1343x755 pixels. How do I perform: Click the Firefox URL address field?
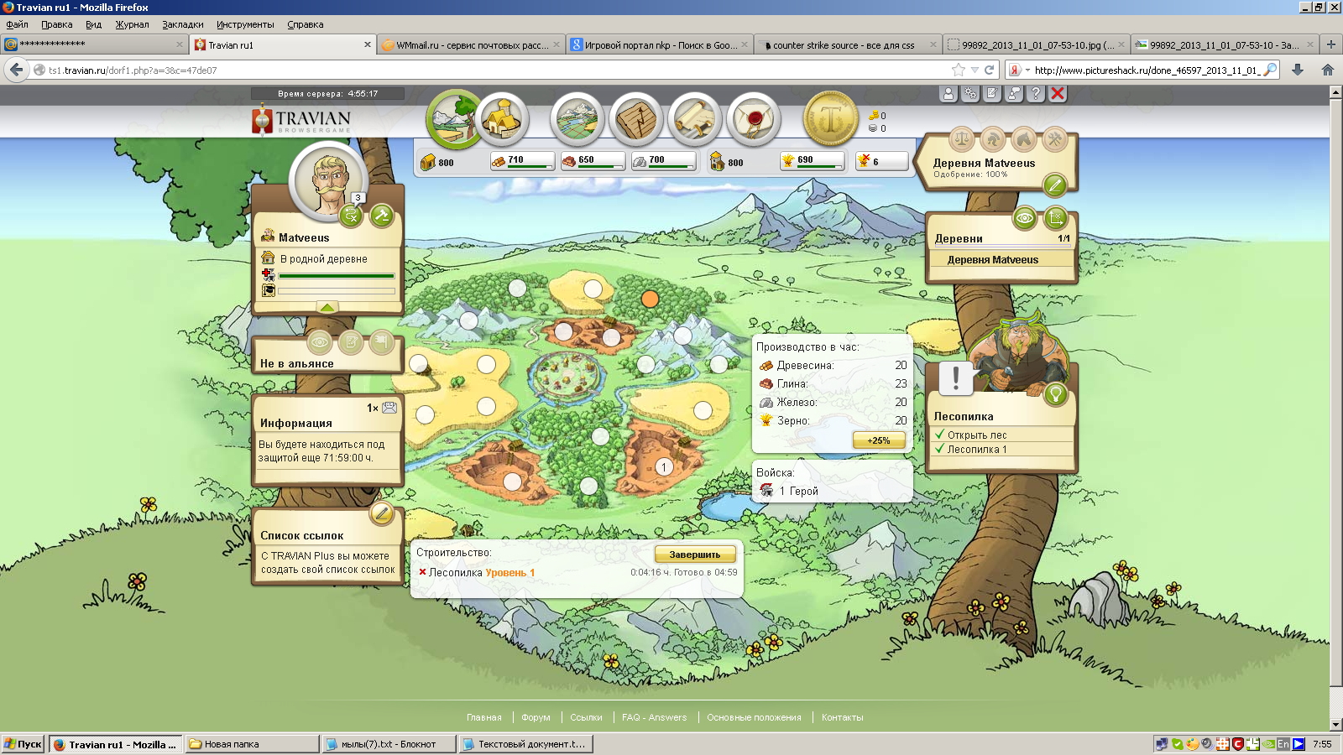click(x=495, y=70)
